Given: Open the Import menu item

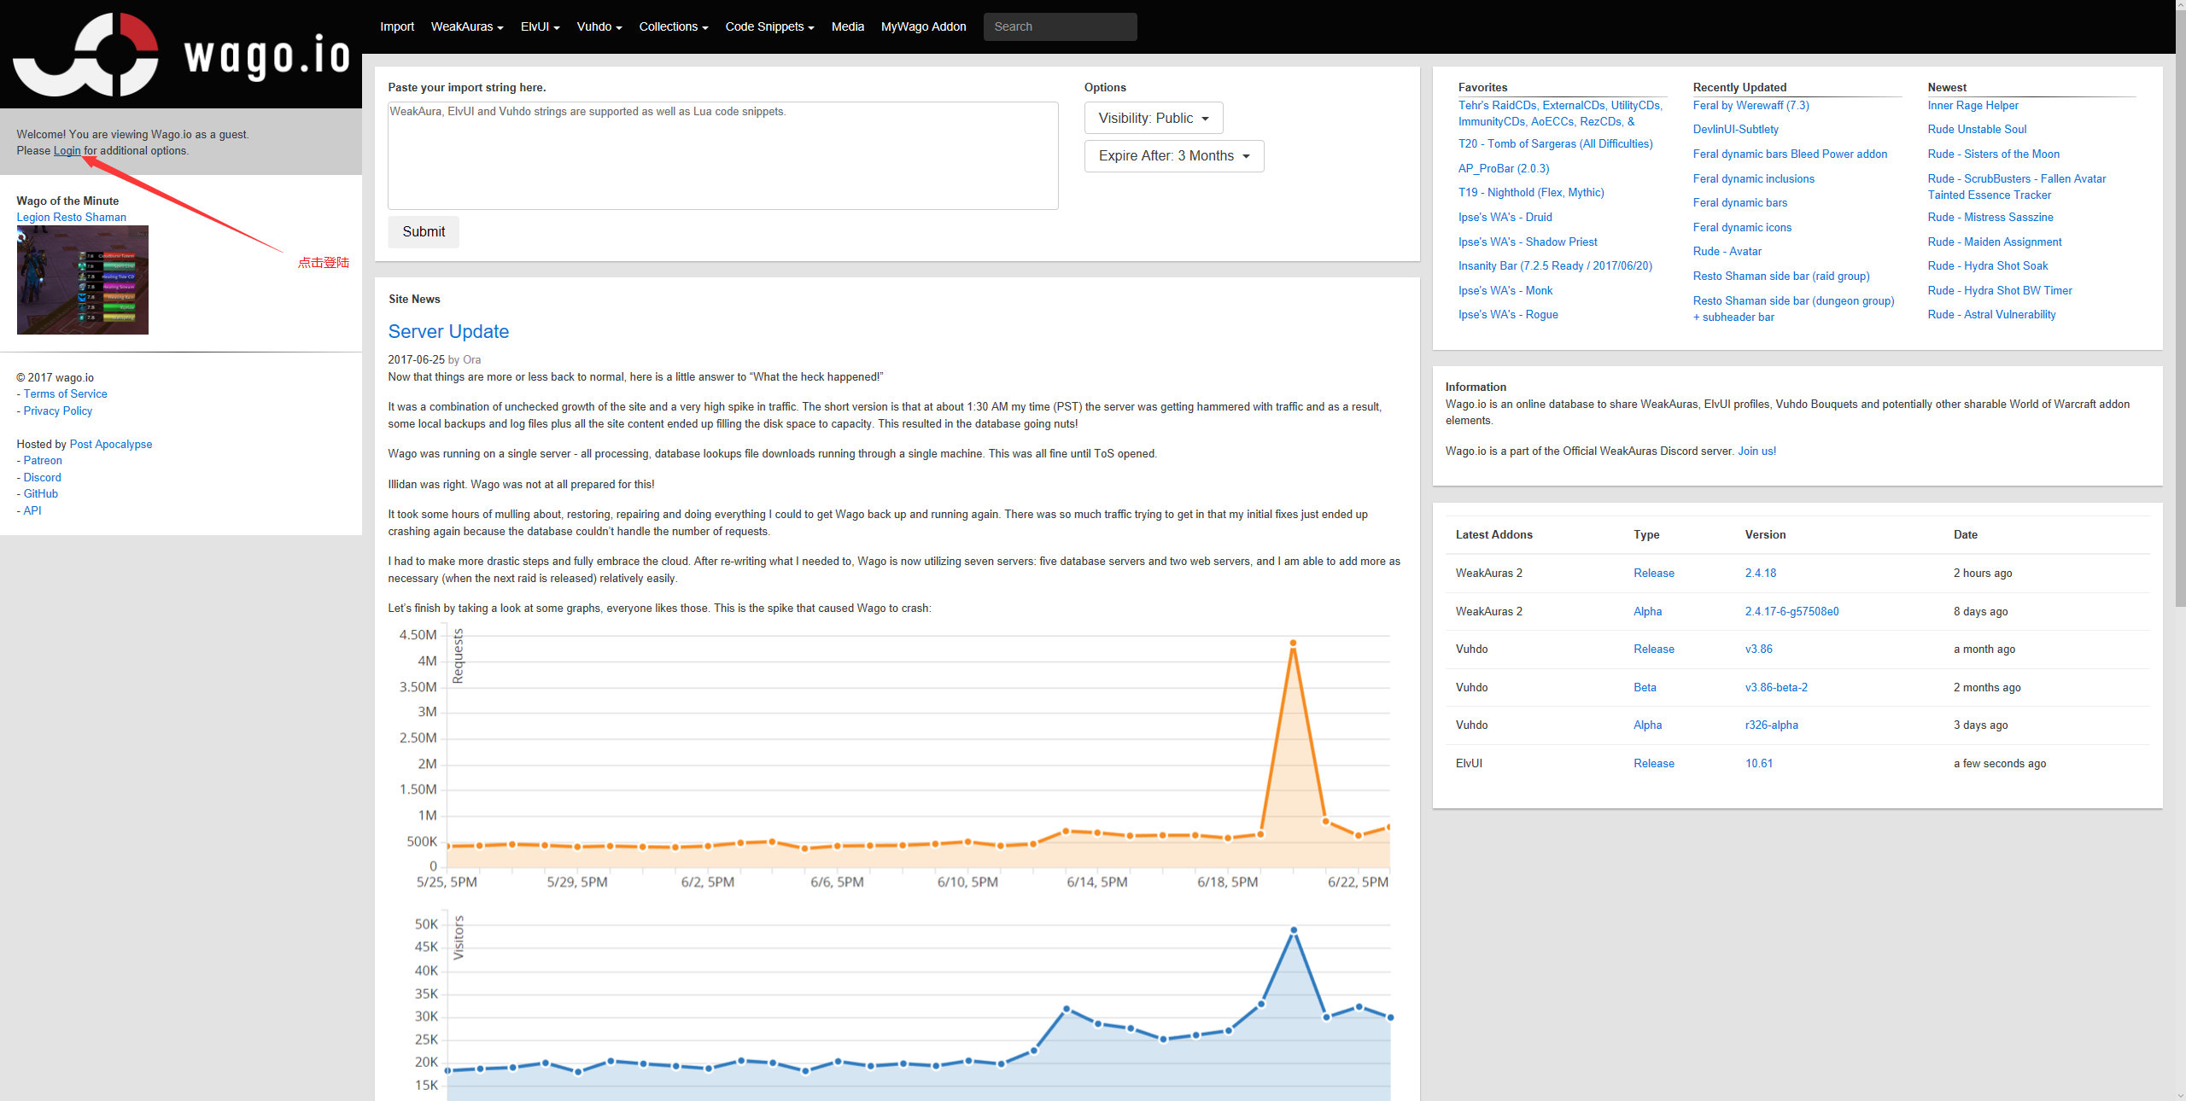Looking at the screenshot, I should (397, 26).
